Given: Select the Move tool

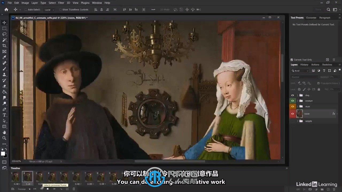Looking at the screenshot, I should 4,23.
